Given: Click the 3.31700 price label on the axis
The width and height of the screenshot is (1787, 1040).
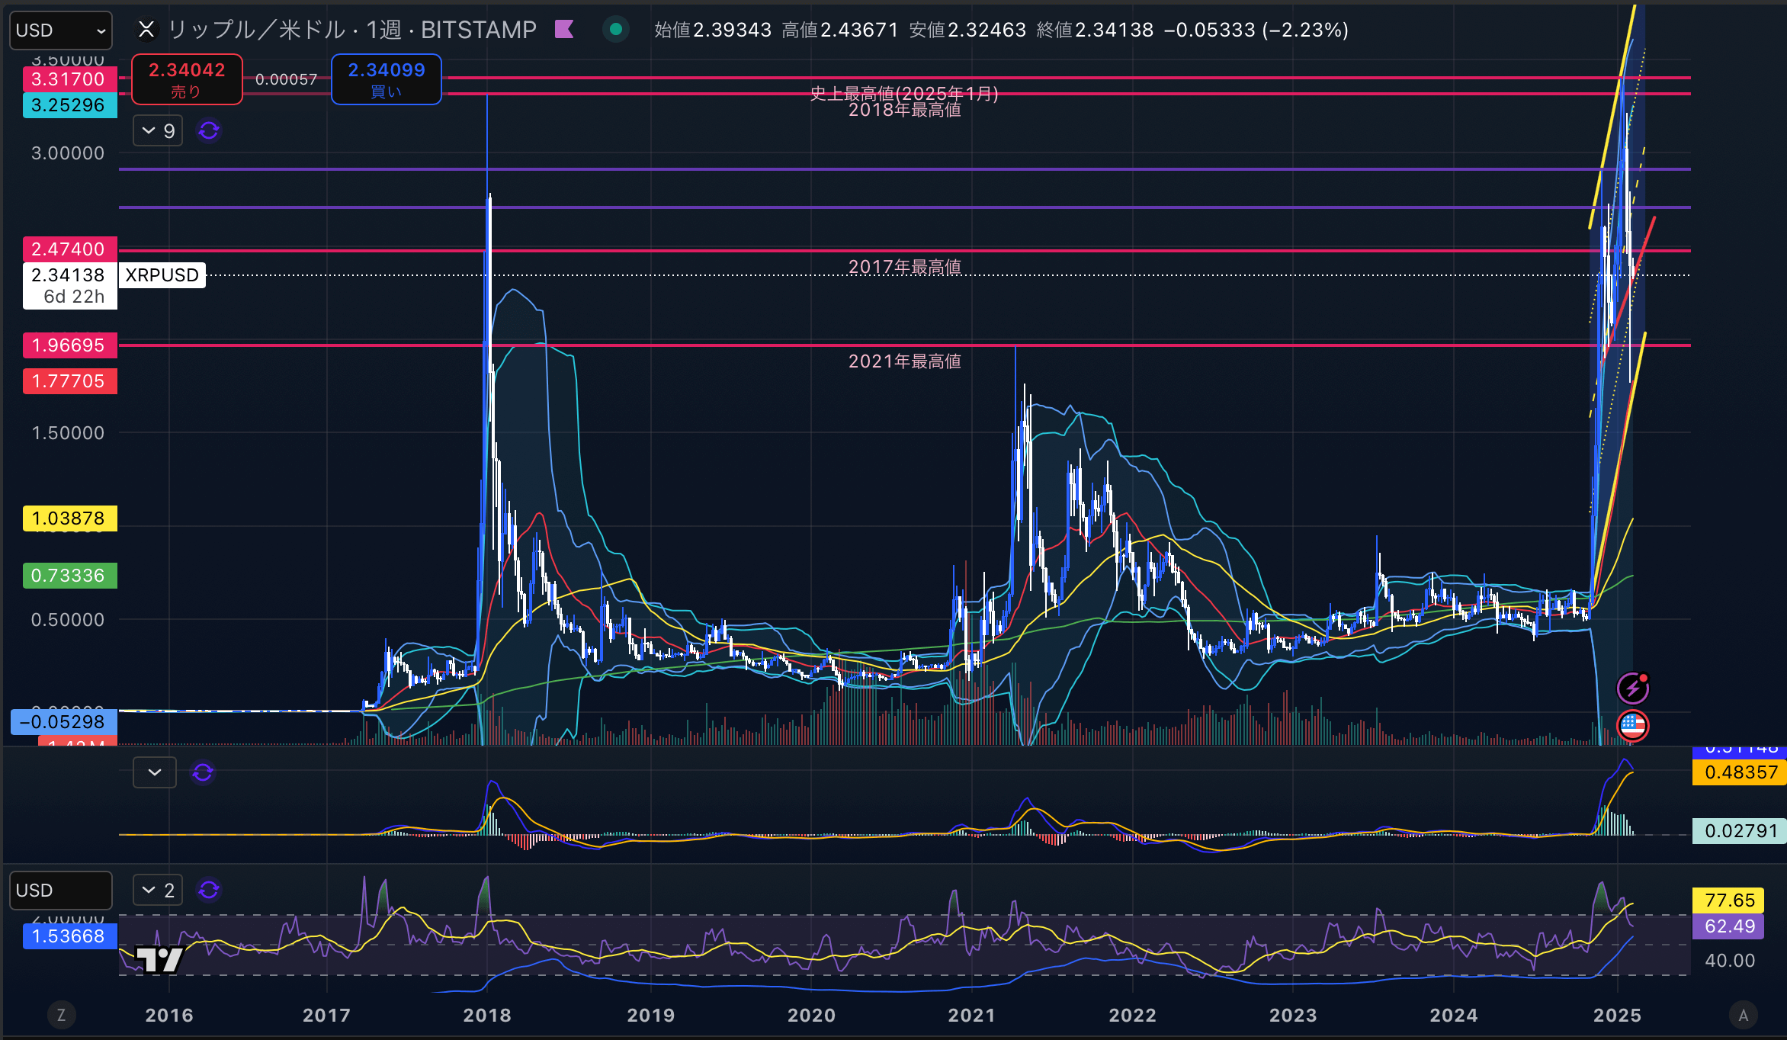Looking at the screenshot, I should click(x=69, y=79).
